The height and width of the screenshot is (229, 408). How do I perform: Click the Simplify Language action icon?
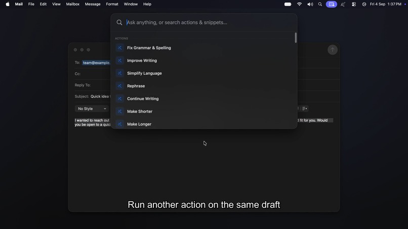(x=119, y=73)
